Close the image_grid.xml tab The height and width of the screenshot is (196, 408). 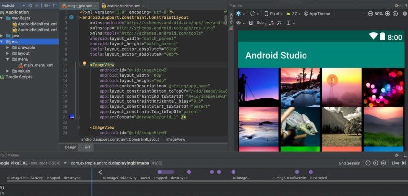[96, 6]
